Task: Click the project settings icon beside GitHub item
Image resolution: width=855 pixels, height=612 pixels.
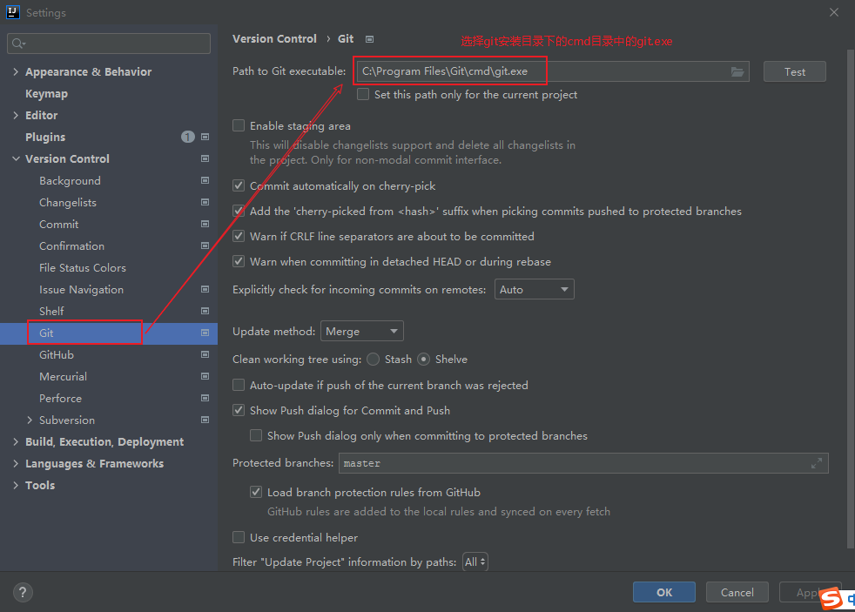Action: (x=205, y=354)
